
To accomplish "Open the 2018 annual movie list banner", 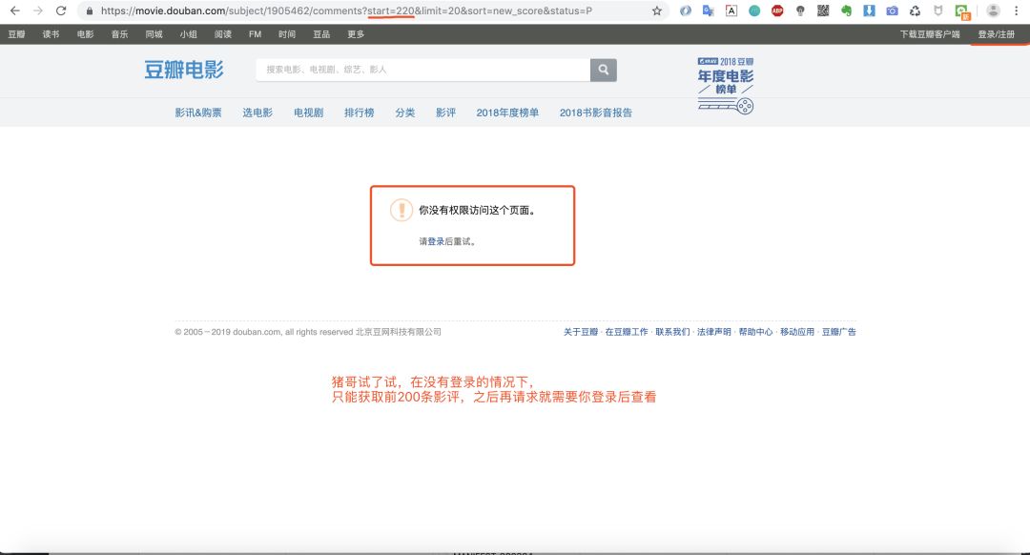I will click(x=725, y=86).
